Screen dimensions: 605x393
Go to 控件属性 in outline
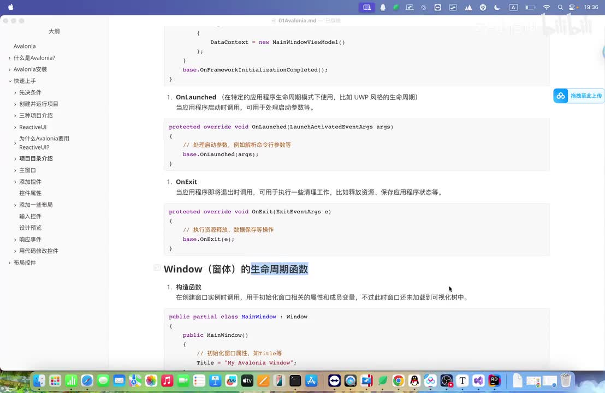[31, 193]
